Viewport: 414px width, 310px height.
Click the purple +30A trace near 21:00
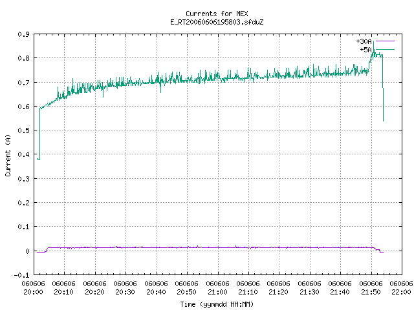coord(218,247)
